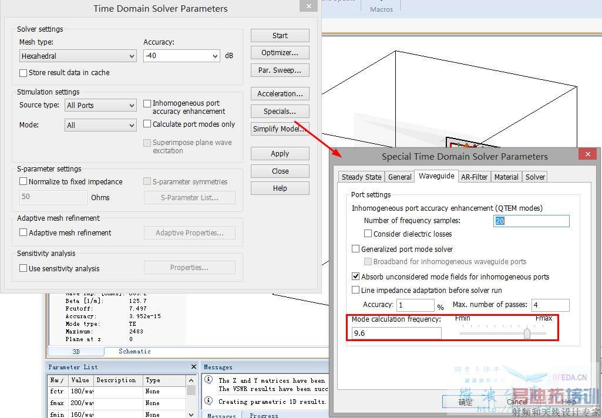This screenshot has height=418, width=602.
Task: Close the Time Domain Solver Parameters dialog
Action: coord(309,6)
